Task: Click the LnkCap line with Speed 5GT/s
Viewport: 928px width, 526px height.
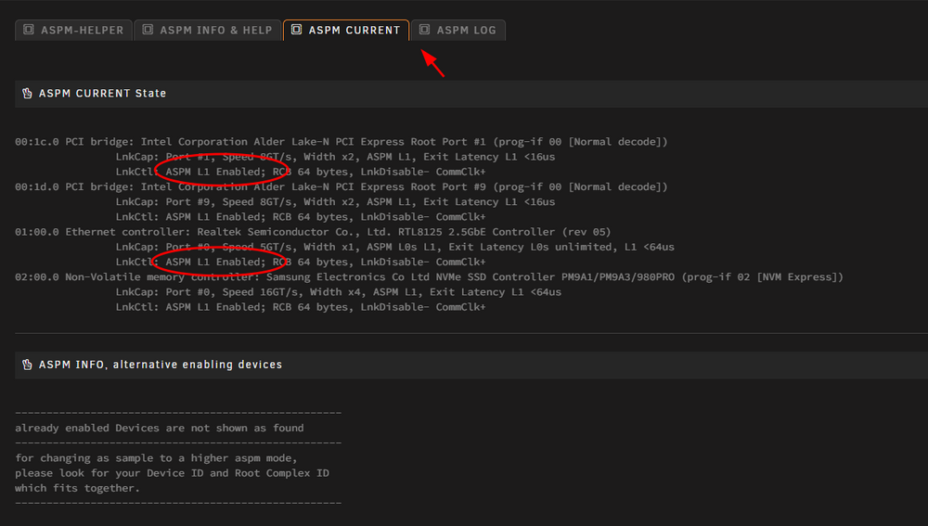Action: (394, 247)
